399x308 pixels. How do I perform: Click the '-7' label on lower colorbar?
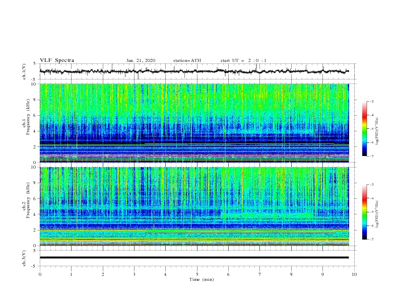point(371,240)
